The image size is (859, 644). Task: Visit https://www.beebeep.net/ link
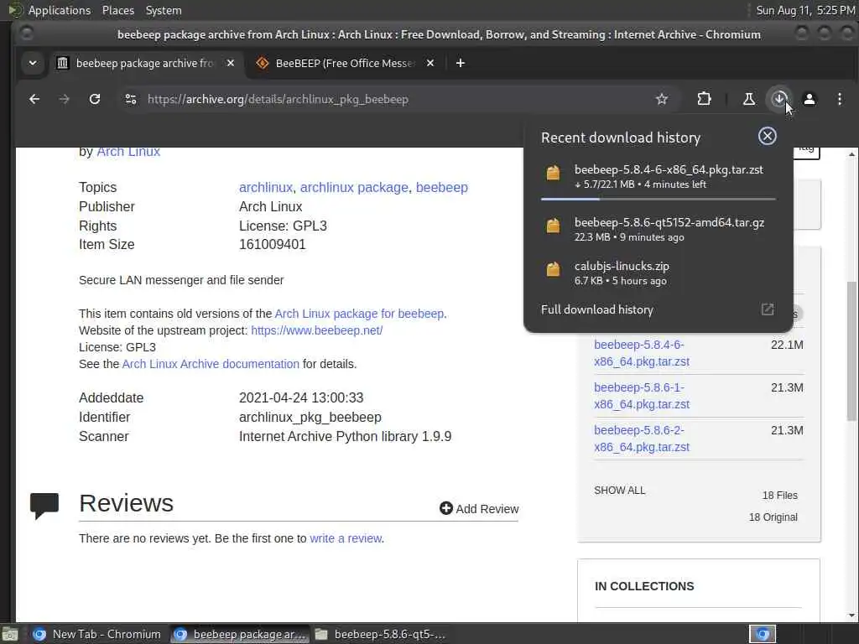316,330
